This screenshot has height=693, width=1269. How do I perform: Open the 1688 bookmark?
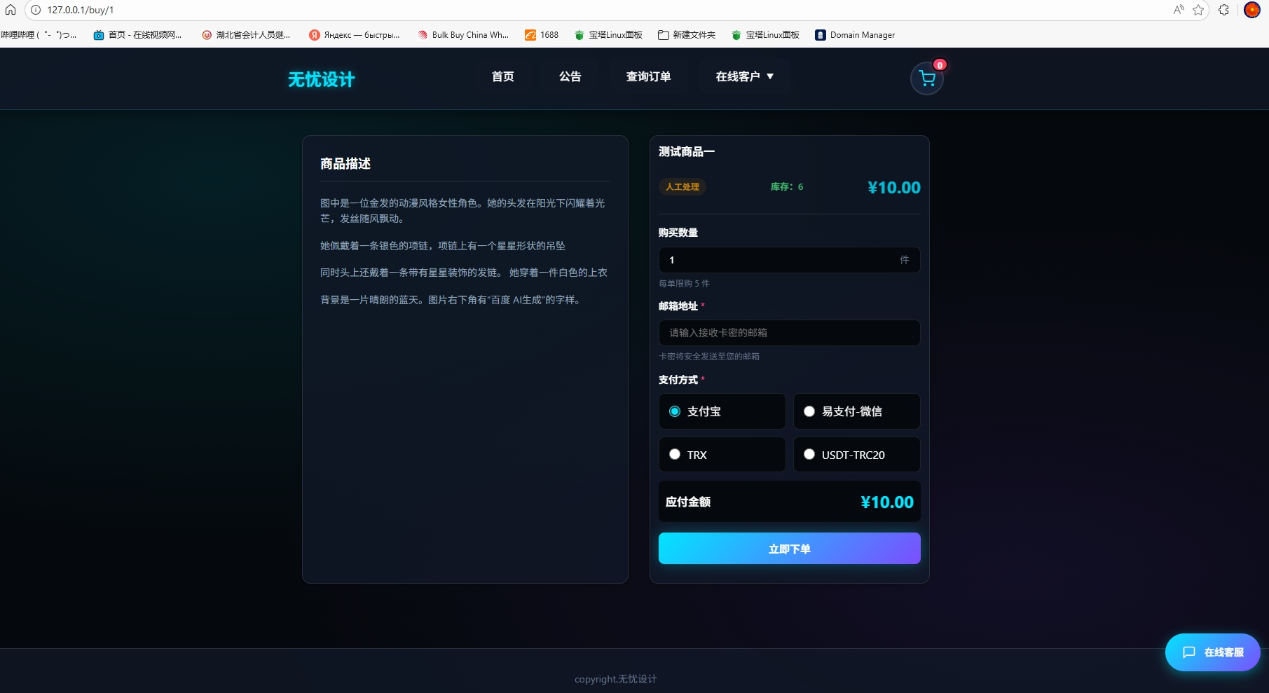tap(542, 35)
